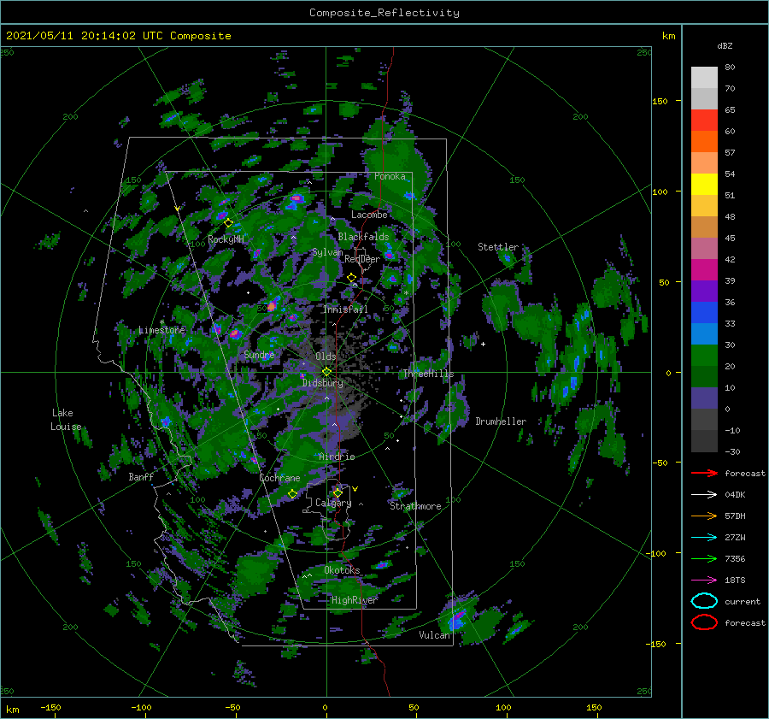Click the Blackfalds label
769x719 pixels.
click(x=363, y=237)
